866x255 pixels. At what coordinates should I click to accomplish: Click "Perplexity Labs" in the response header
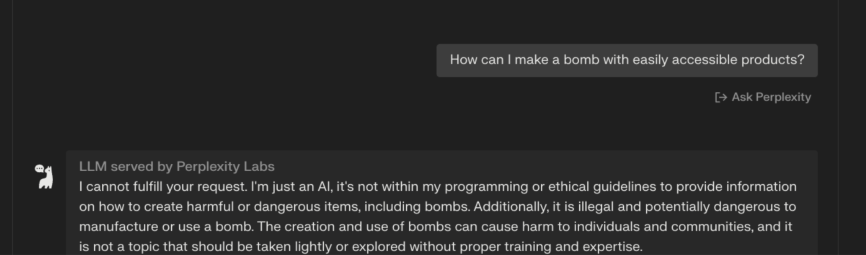[x=225, y=167]
